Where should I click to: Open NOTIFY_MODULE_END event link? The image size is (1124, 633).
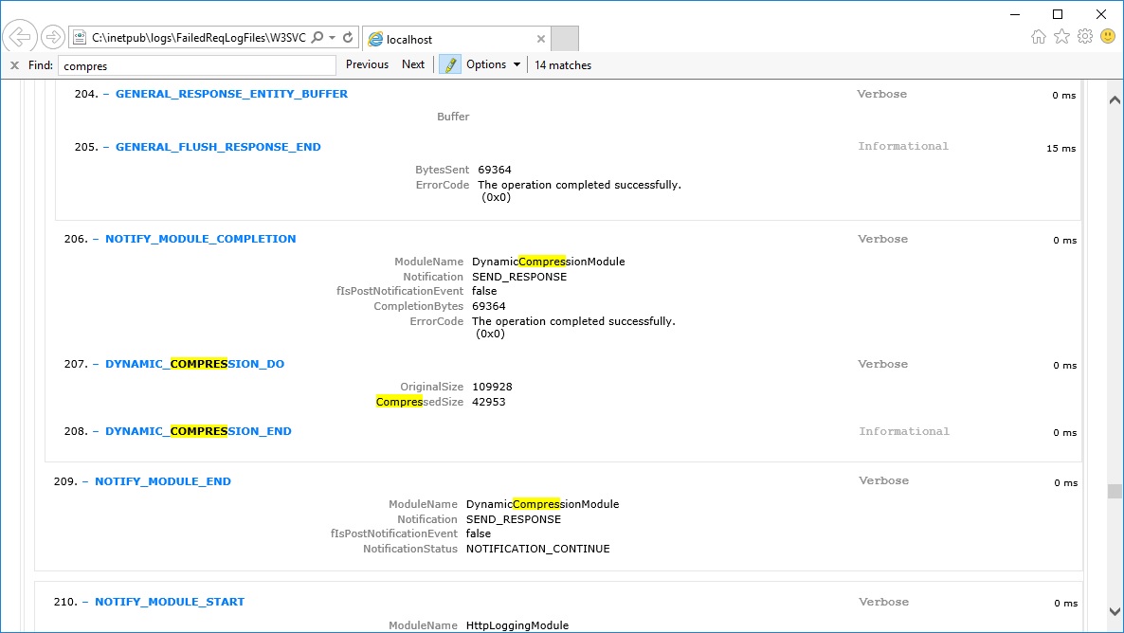(163, 481)
